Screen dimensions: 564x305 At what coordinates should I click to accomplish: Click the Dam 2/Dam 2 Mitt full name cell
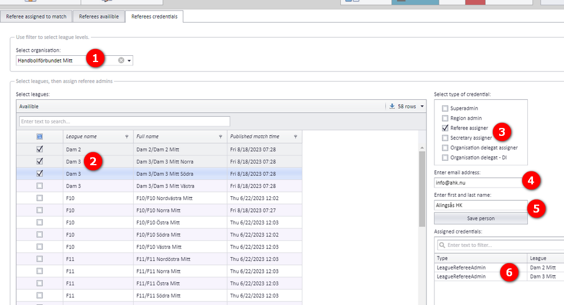[x=180, y=149]
